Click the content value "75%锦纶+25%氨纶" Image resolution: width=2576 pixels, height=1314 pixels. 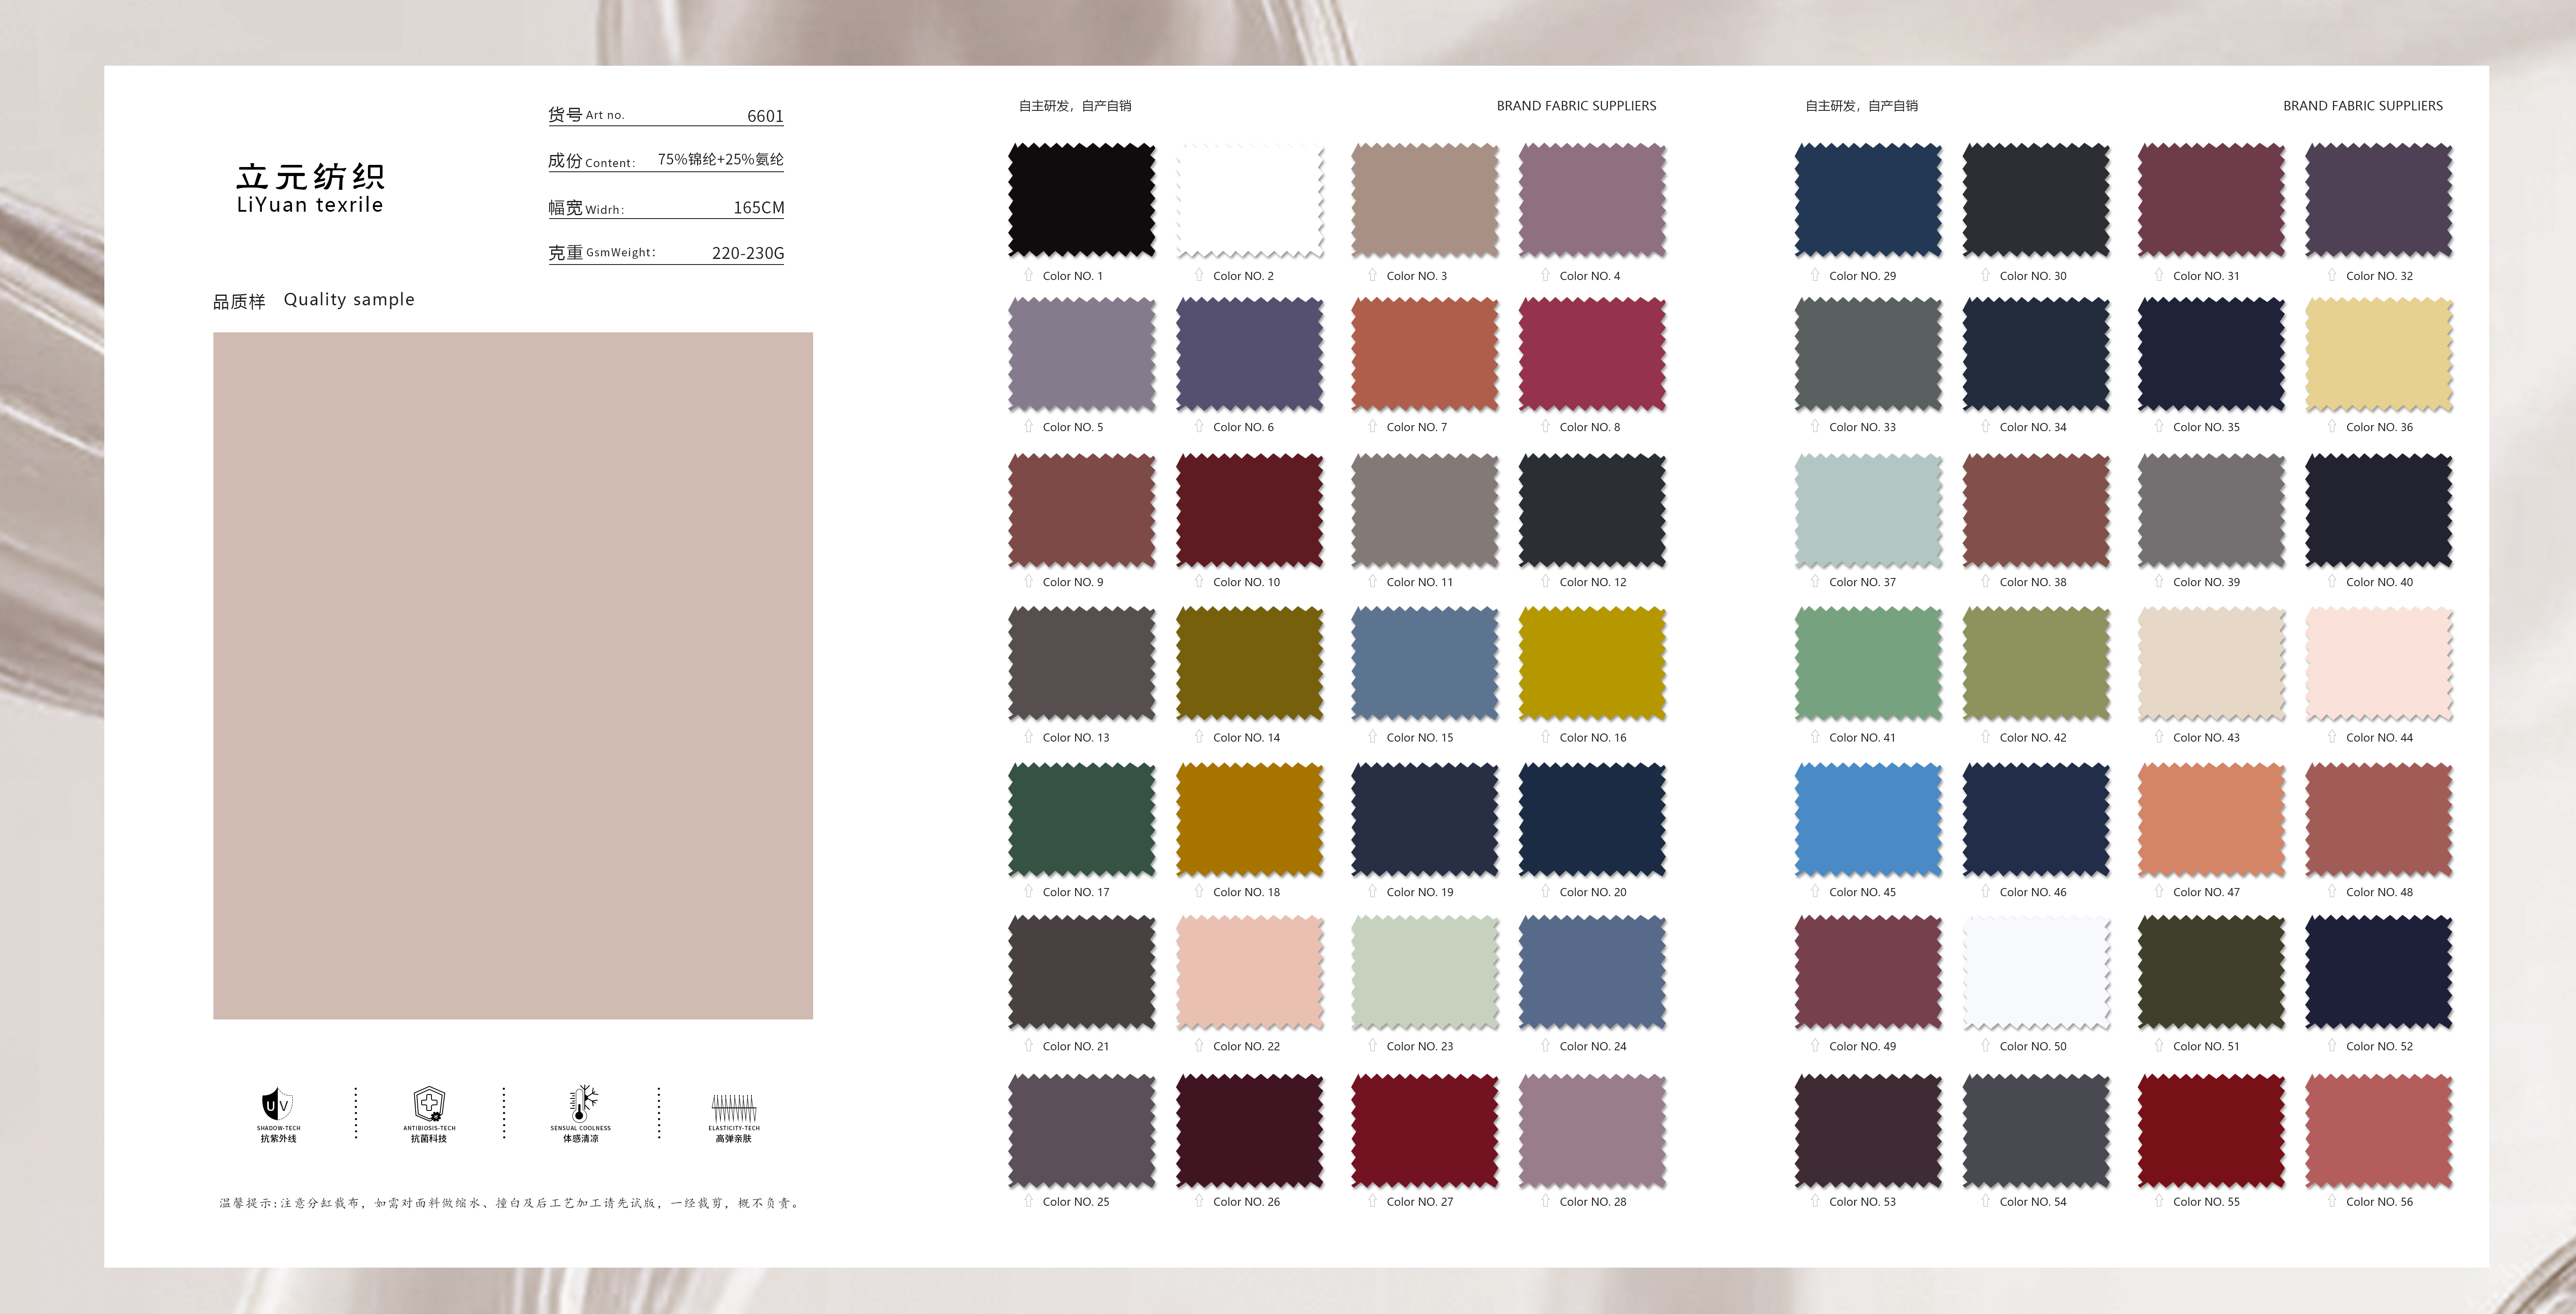(720, 159)
